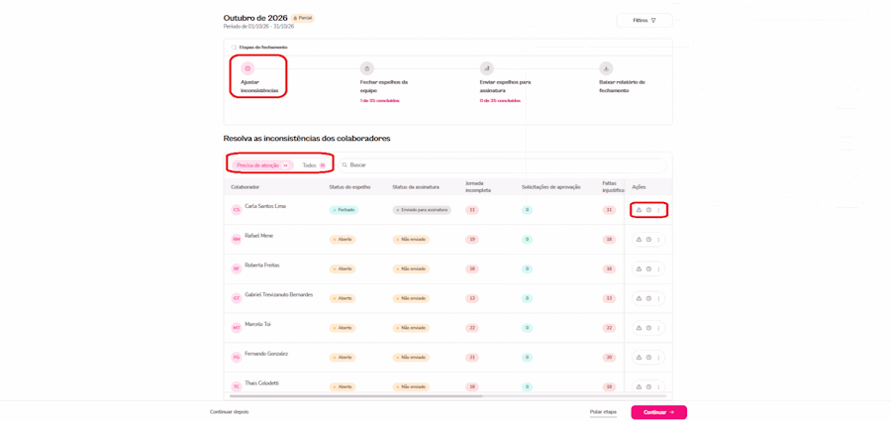Click the Pular etapa link

(x=603, y=412)
